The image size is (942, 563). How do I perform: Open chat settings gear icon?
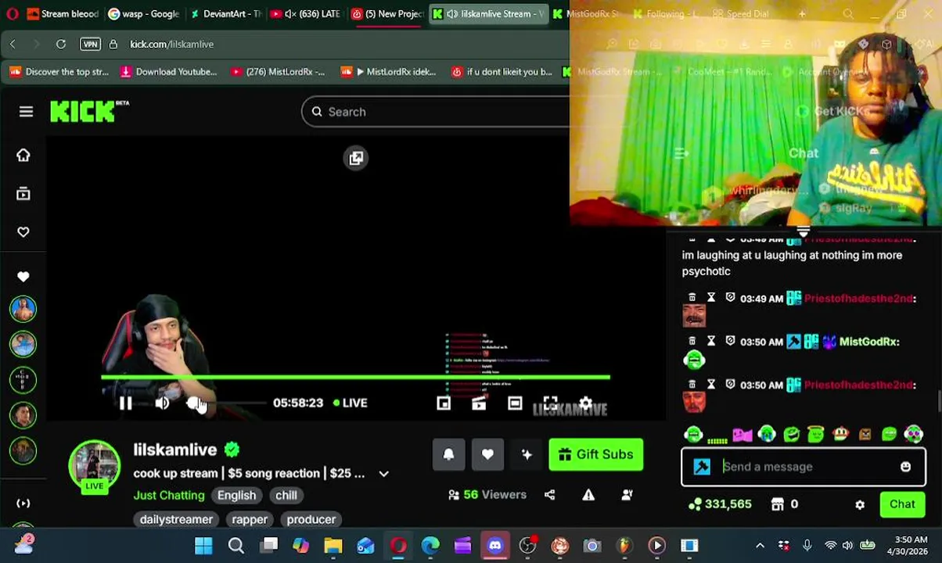click(860, 504)
